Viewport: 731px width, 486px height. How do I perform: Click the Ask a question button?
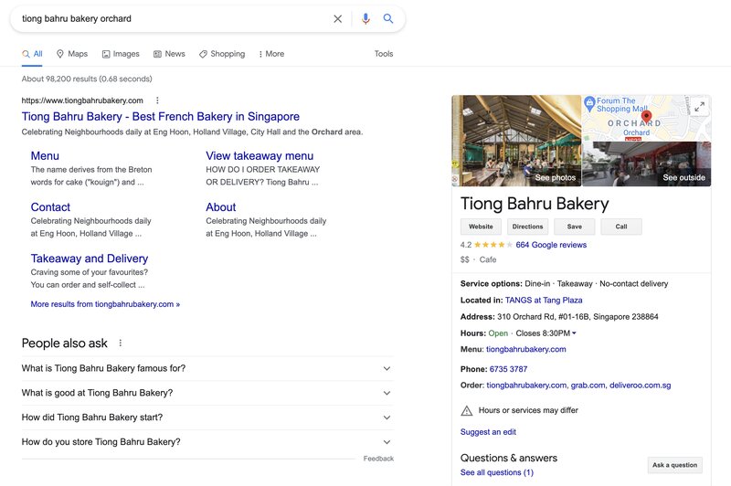[x=674, y=465]
